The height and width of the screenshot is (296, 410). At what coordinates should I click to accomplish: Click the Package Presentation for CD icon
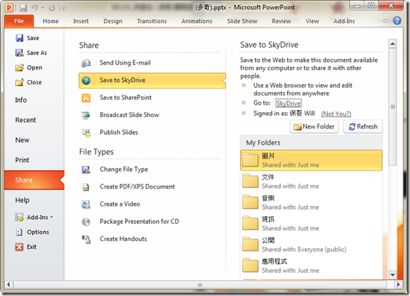point(86,222)
